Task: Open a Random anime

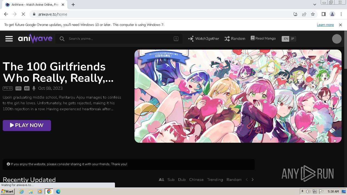Action: [235, 39]
